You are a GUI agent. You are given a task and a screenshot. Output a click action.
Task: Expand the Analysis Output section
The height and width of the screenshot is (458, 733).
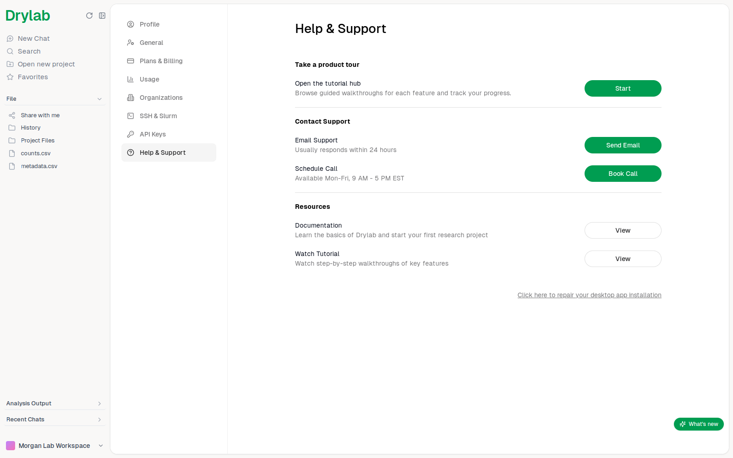tap(55, 403)
